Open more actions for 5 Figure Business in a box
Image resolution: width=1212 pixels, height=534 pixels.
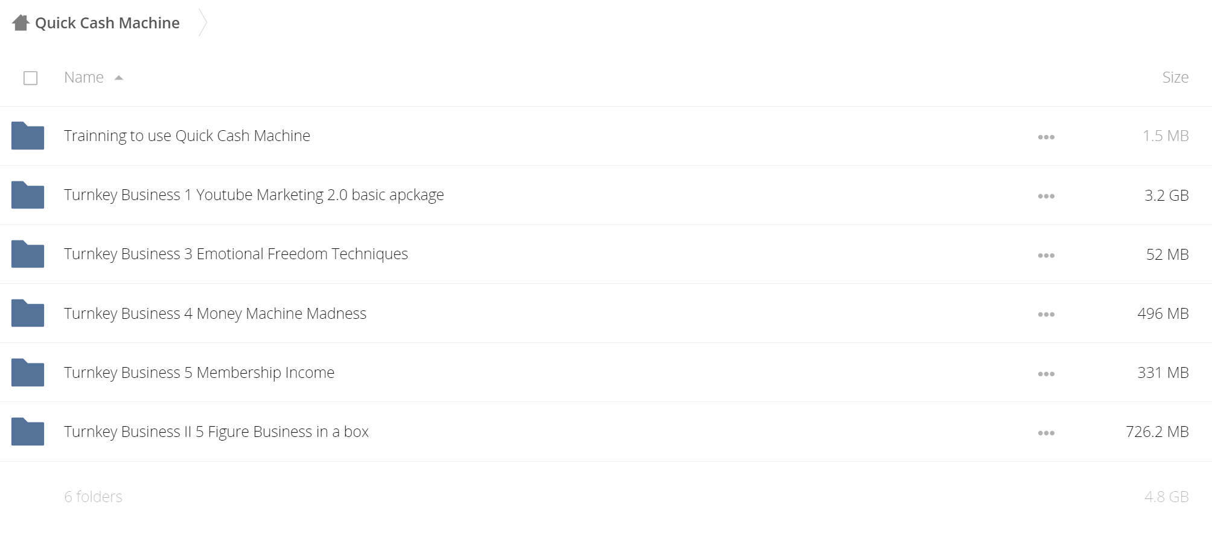point(1046,433)
